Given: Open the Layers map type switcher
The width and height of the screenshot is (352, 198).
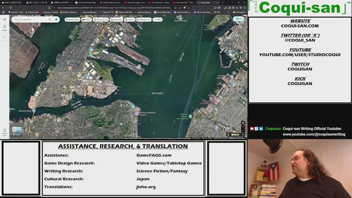Looking at the screenshot, I should click(17, 131).
